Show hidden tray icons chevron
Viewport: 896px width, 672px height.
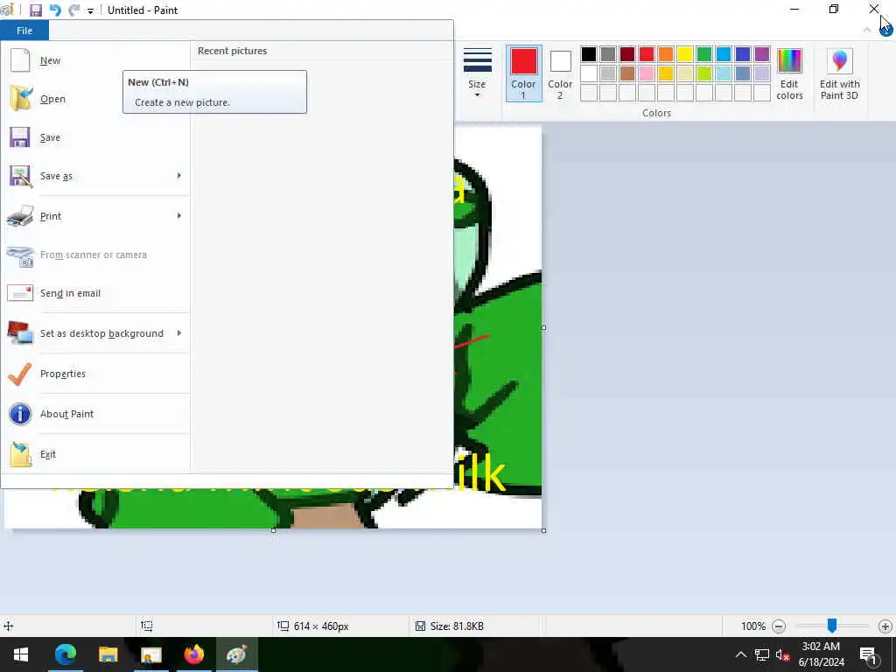(740, 654)
